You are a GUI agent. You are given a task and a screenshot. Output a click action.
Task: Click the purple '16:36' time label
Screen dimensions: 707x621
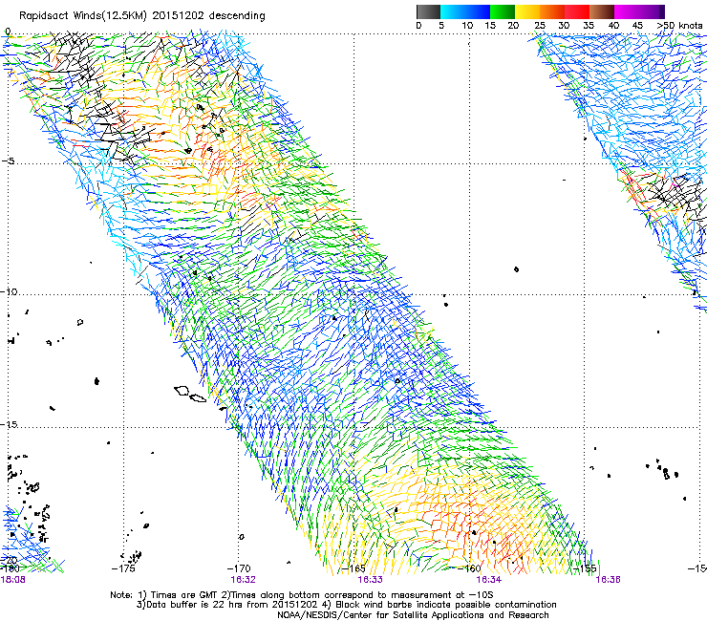coord(608,580)
